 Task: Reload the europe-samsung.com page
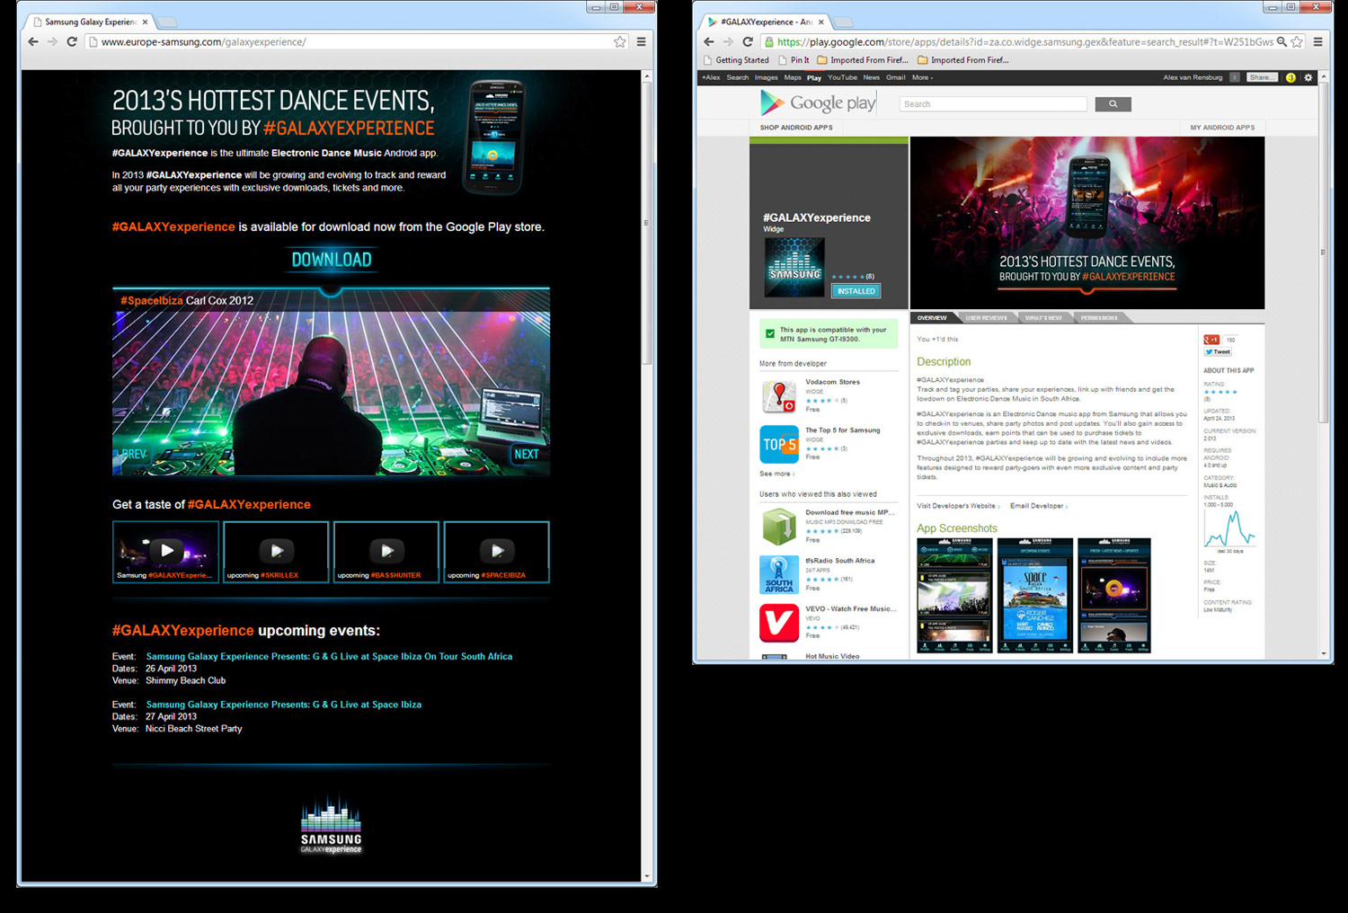click(72, 41)
